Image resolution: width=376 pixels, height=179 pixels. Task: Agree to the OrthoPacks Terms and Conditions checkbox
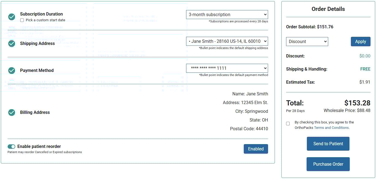(x=288, y=123)
